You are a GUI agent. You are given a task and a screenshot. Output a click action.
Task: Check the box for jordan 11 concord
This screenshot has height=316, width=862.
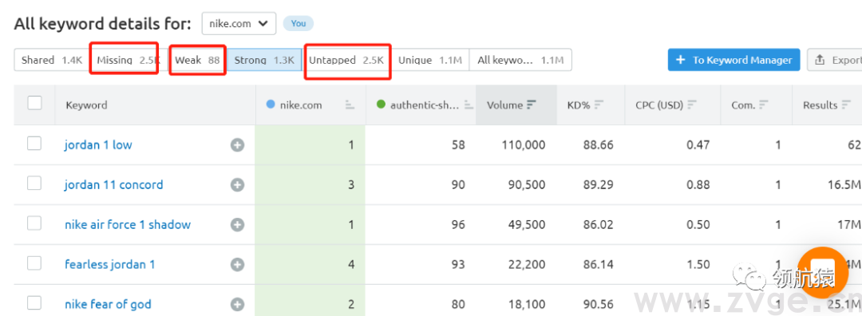[x=34, y=183]
